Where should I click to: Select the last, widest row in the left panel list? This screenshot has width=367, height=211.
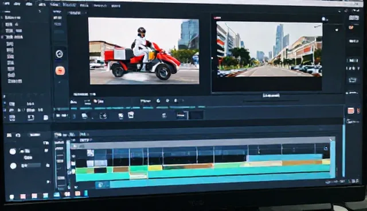click(x=15, y=81)
